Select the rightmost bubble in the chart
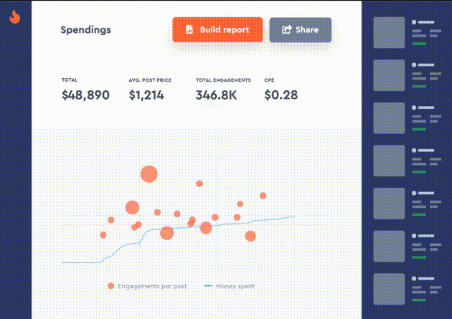This screenshot has height=319, width=452. tap(263, 195)
